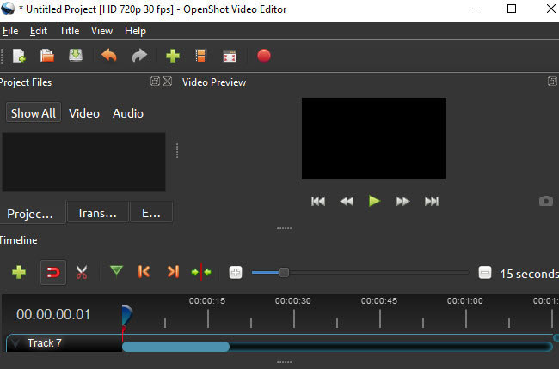Toggle timeline snapping magnet
Screen dimensions: 559x369
click(53, 273)
